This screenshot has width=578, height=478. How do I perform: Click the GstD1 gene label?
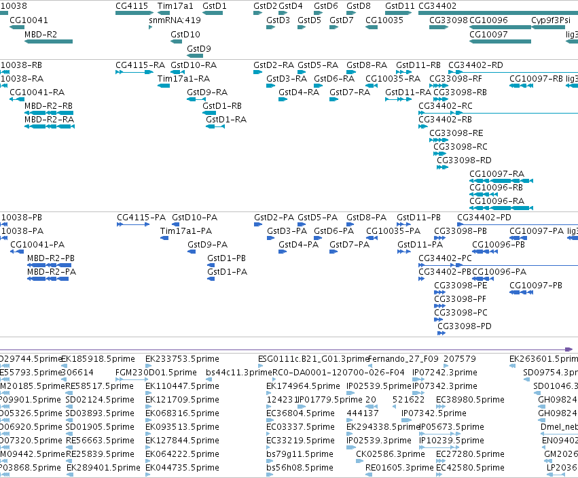click(215, 6)
